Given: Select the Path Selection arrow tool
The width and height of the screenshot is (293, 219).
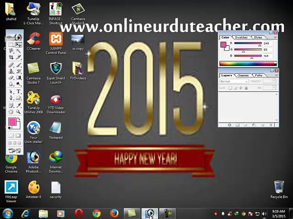Looking at the screenshot, I should pyautogui.click(x=11, y=92).
